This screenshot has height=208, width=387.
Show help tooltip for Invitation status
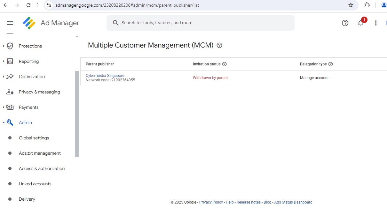(x=225, y=64)
